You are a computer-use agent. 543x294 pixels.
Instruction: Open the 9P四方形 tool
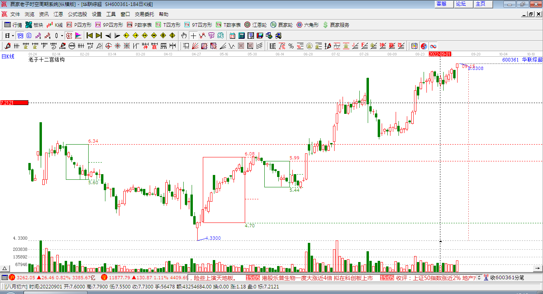(x=109, y=25)
